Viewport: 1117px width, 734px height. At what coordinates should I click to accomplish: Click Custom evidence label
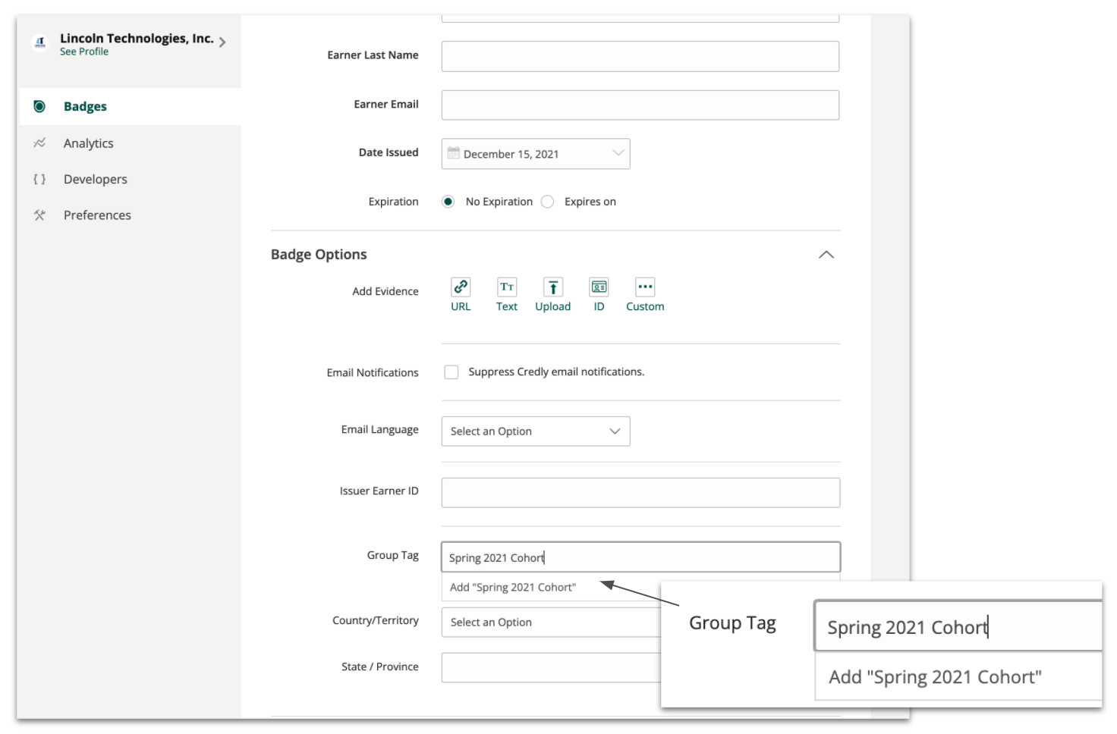click(645, 306)
